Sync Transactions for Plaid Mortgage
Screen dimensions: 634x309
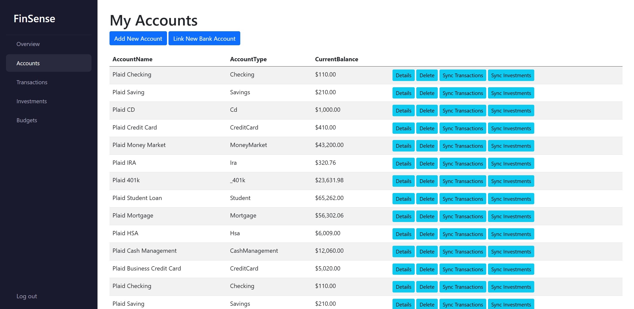[x=462, y=216]
